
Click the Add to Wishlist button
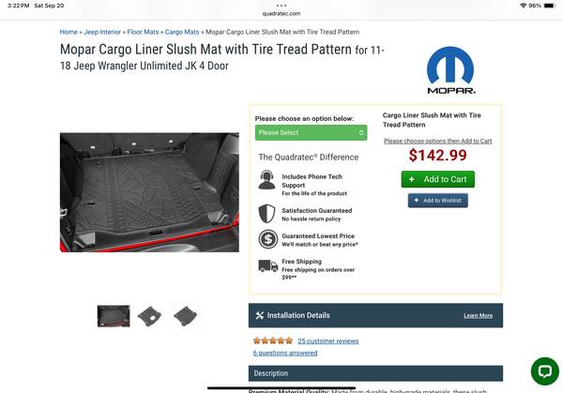pos(437,201)
